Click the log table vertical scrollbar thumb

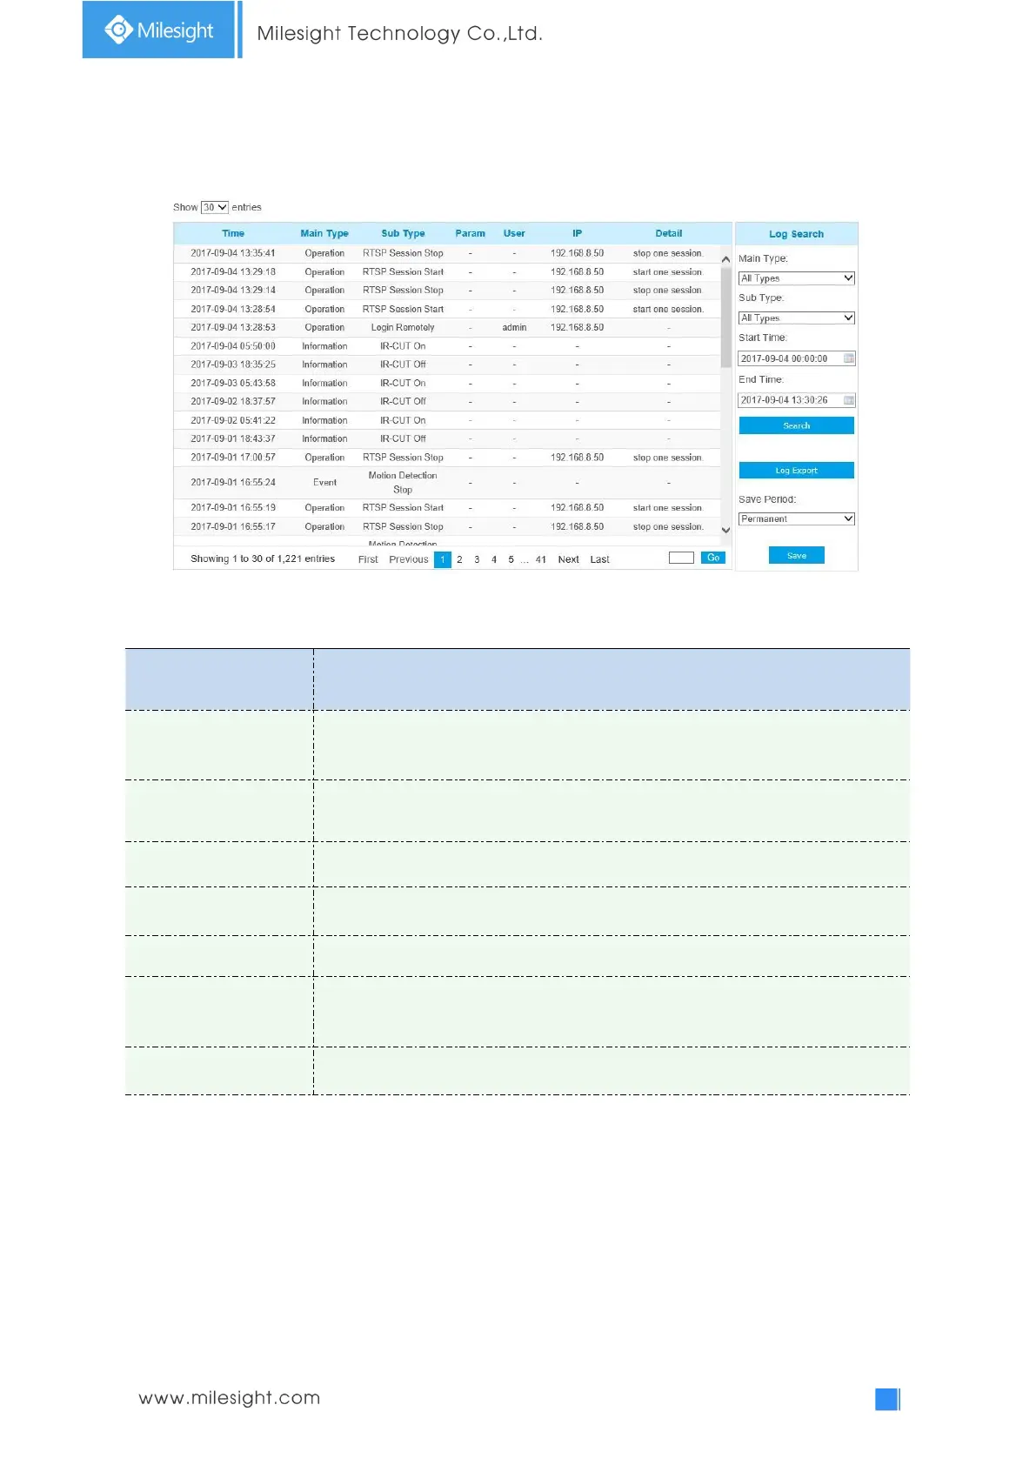point(725,318)
